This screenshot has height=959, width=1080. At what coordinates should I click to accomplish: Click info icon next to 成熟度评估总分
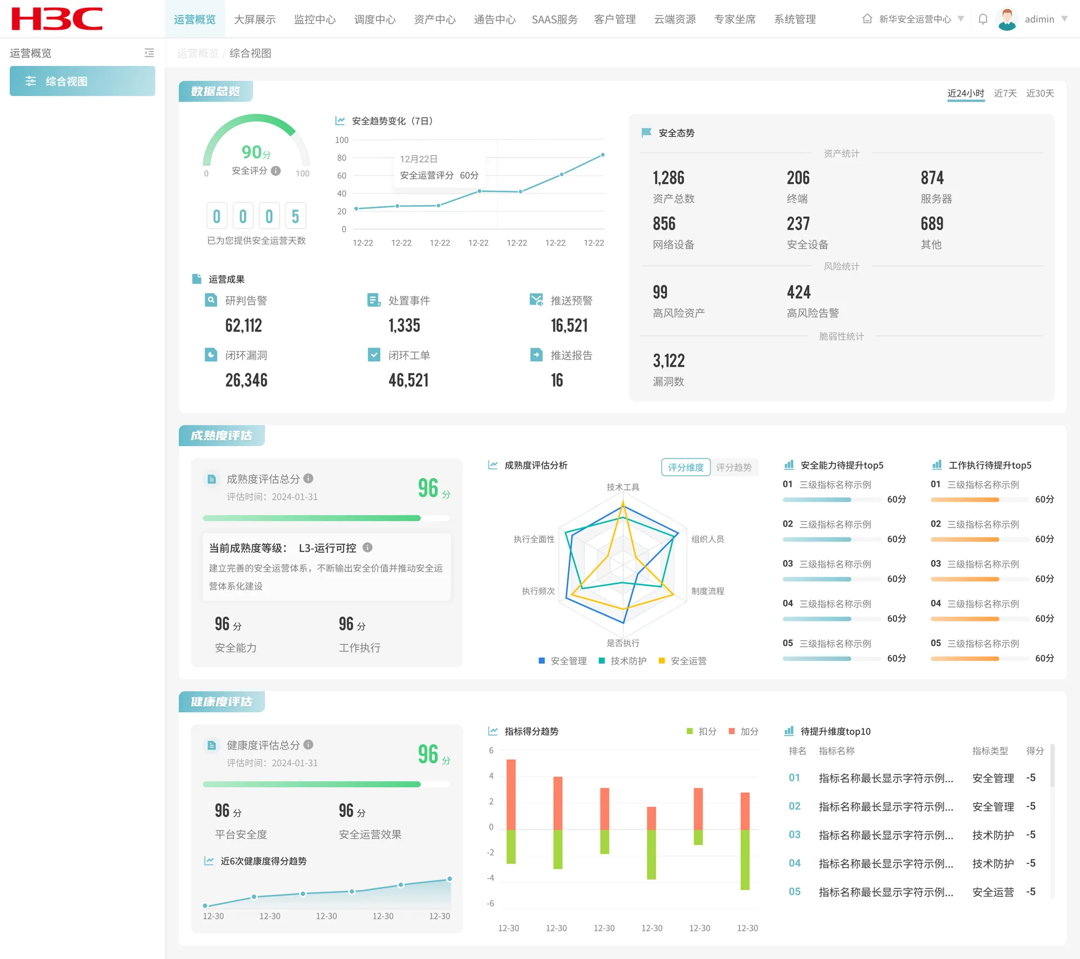click(x=308, y=478)
